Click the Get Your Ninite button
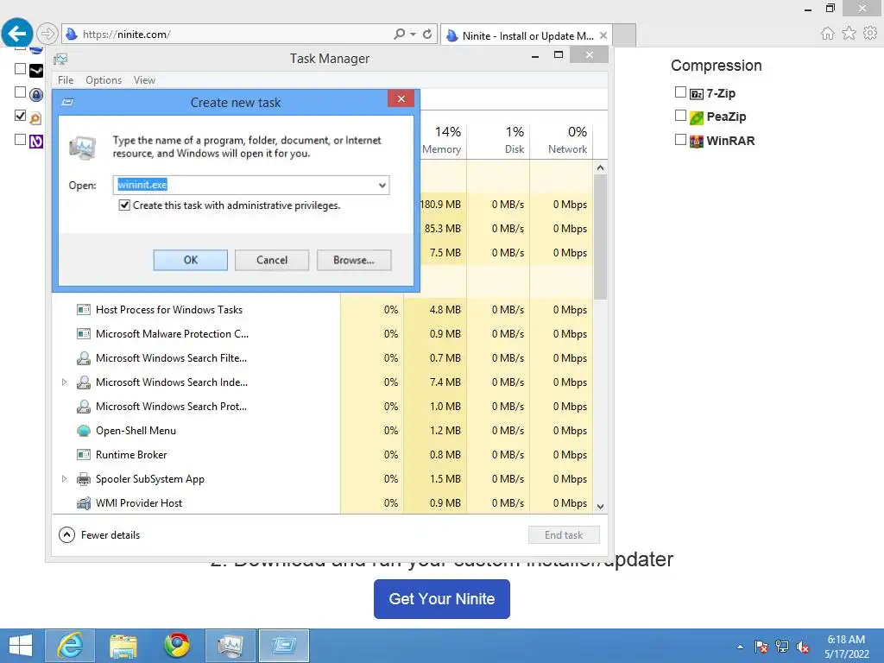Image resolution: width=884 pixels, height=663 pixels. click(441, 599)
